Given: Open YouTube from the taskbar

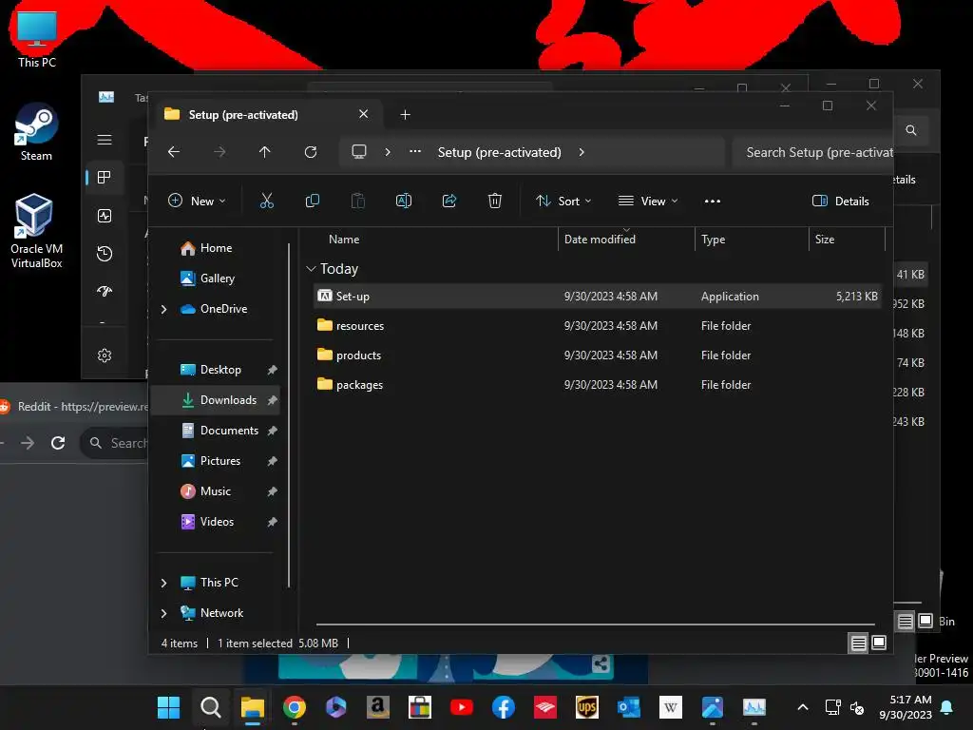Looking at the screenshot, I should (x=461, y=707).
